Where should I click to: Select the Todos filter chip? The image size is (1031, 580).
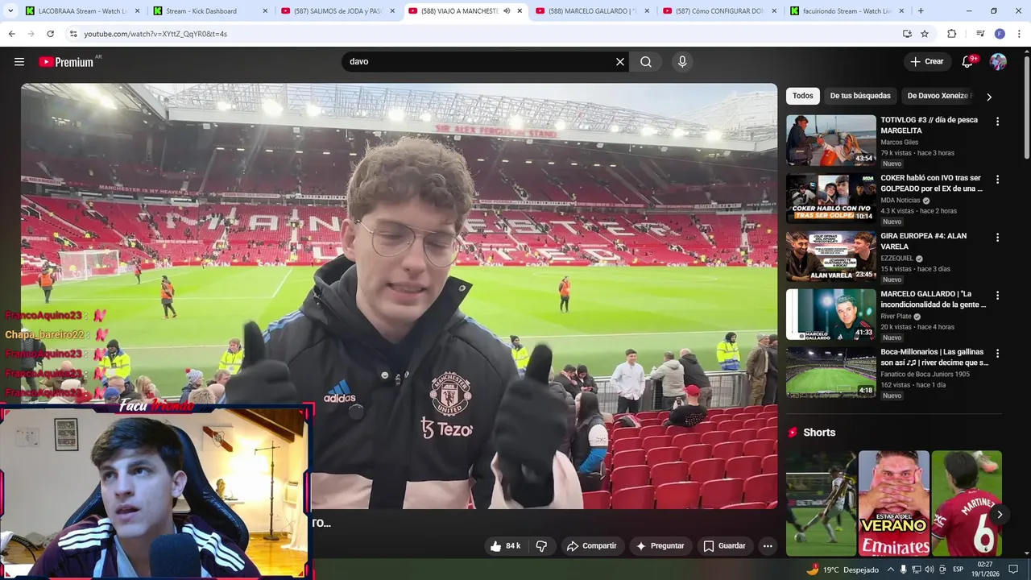802,96
